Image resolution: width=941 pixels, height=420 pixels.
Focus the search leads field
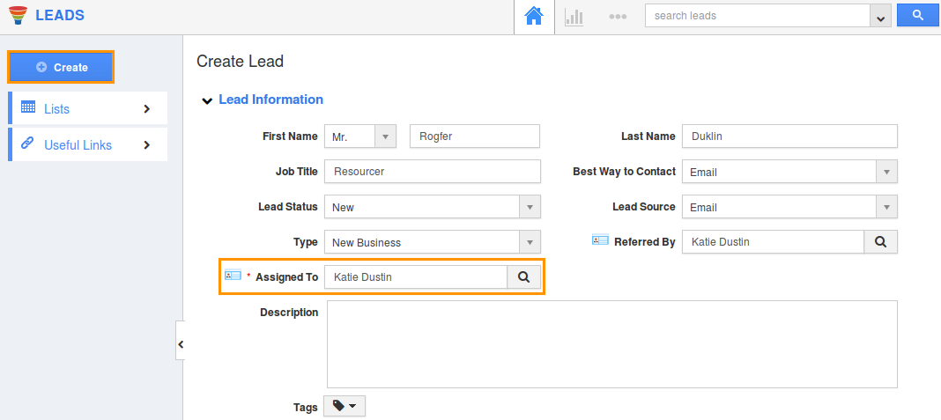(758, 16)
